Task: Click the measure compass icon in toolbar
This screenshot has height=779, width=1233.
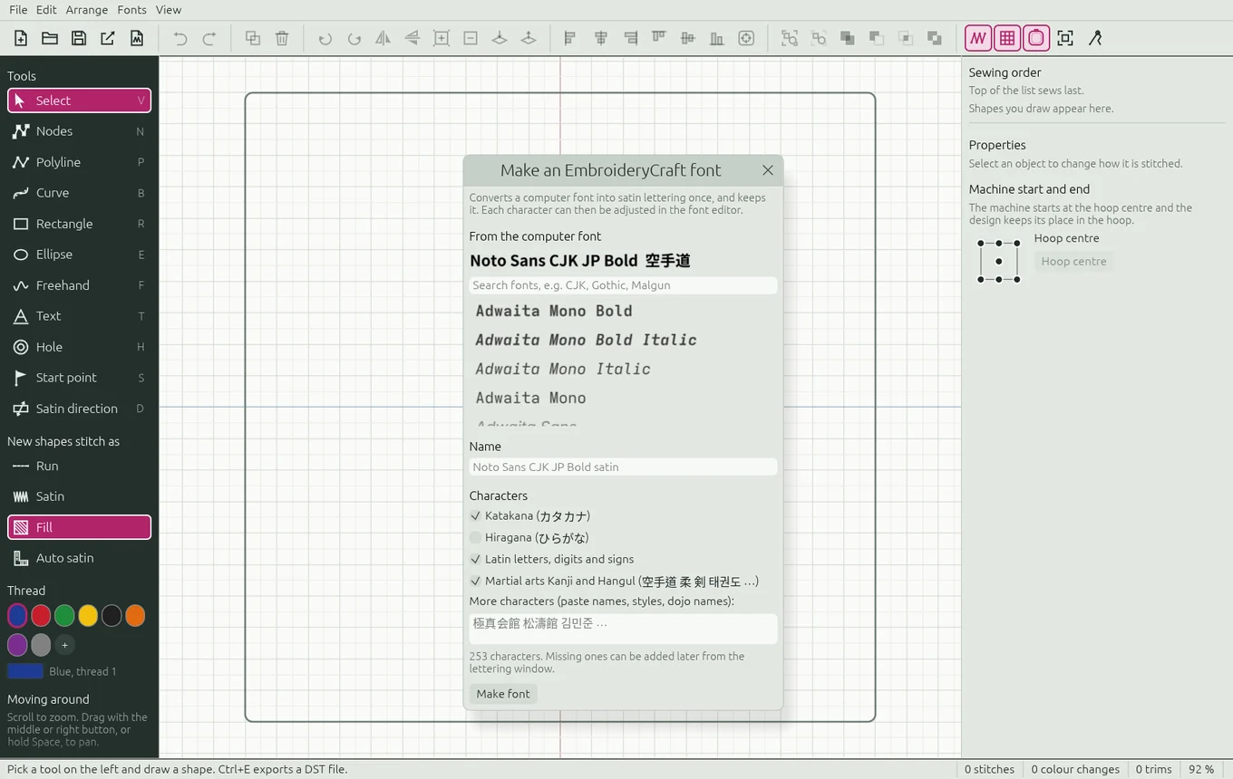Action: coord(1094,38)
